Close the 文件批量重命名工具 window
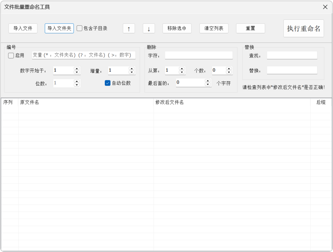Image resolution: width=333 pixels, height=252 pixels. 325,7
